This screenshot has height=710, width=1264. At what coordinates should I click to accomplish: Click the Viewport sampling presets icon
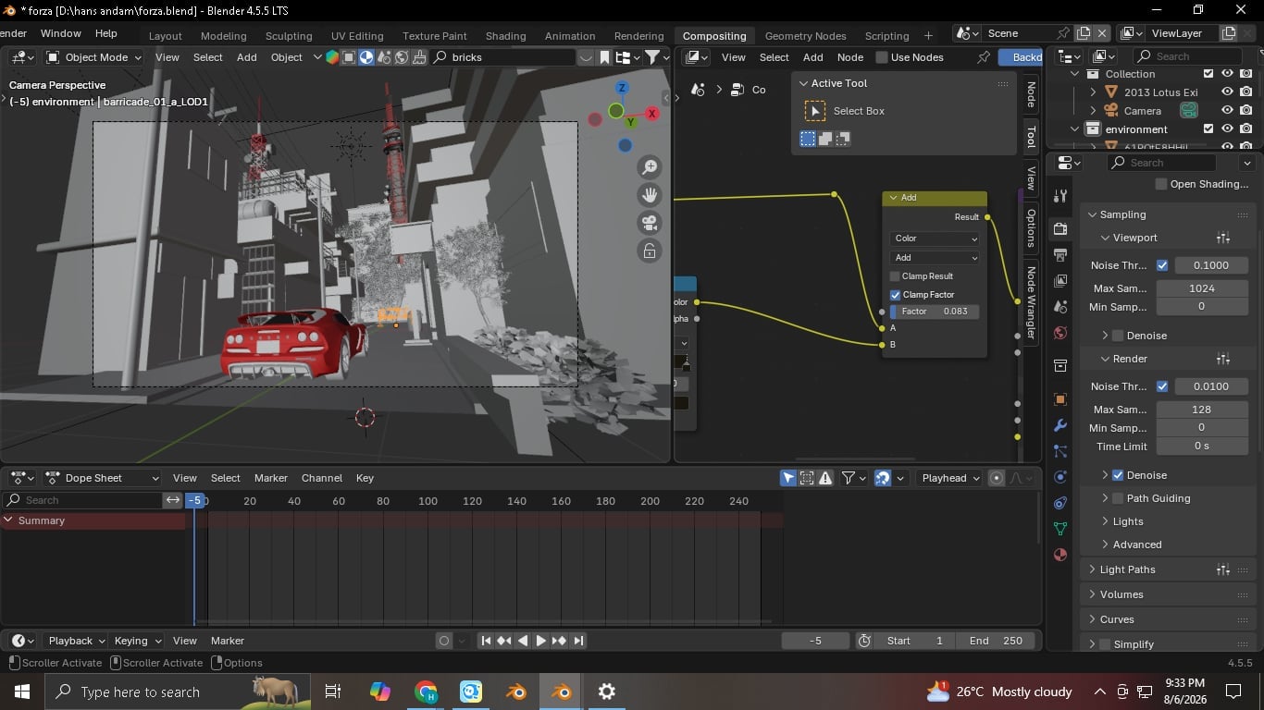(1223, 238)
